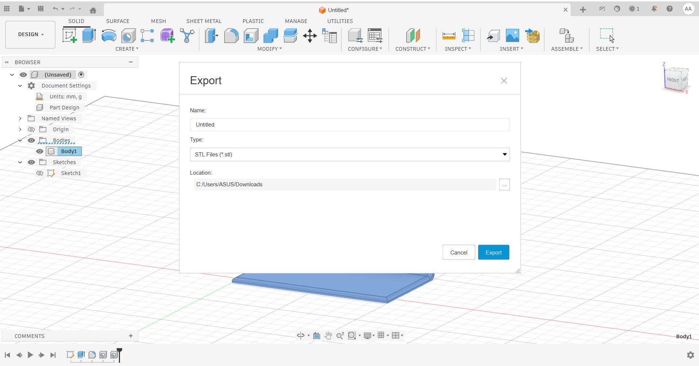Switch to the UTILITIES tab
This screenshot has height=366, width=699.
[340, 21]
